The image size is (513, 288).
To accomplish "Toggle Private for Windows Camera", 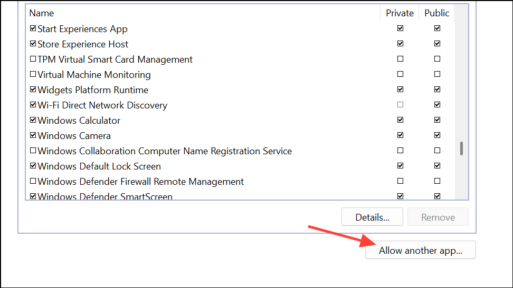I will 400,135.
